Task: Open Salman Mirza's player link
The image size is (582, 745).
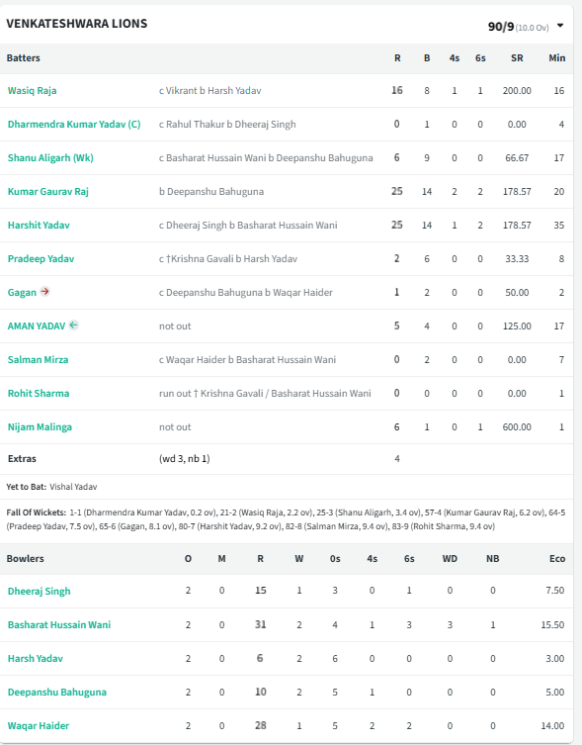Action: 38,360
